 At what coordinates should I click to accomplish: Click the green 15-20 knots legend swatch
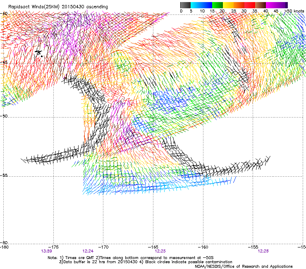tap(218, 5)
